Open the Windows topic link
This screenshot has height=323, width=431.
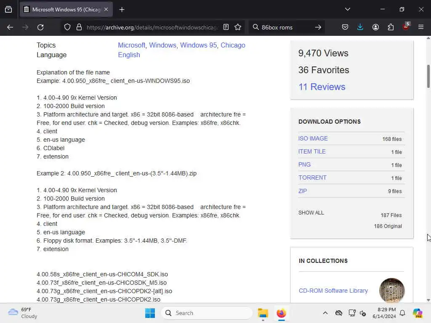162,45
